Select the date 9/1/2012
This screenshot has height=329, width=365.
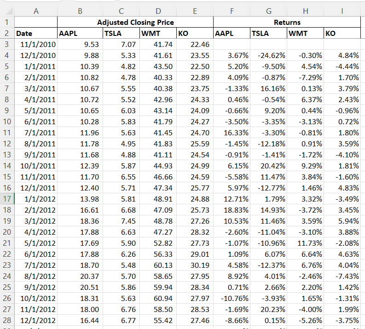(36, 287)
